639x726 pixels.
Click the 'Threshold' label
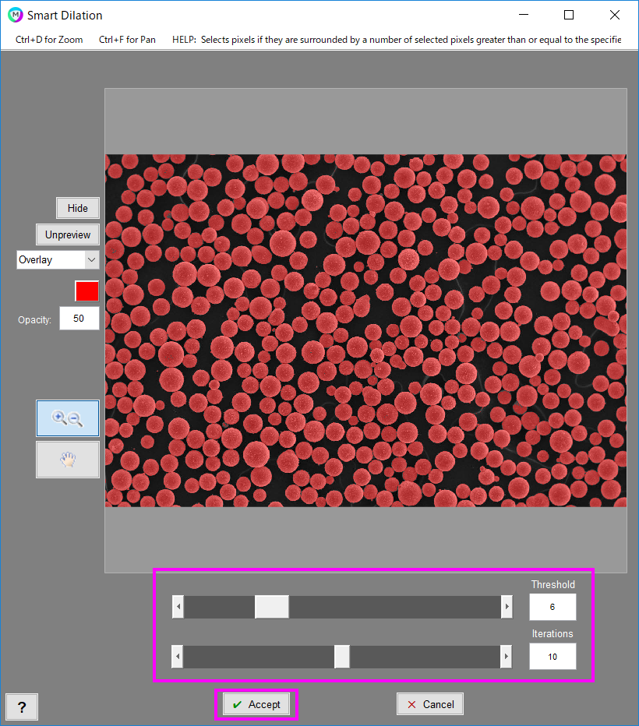pos(553,584)
